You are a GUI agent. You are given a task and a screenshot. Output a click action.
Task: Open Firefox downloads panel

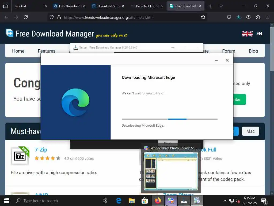pyautogui.click(x=238, y=17)
